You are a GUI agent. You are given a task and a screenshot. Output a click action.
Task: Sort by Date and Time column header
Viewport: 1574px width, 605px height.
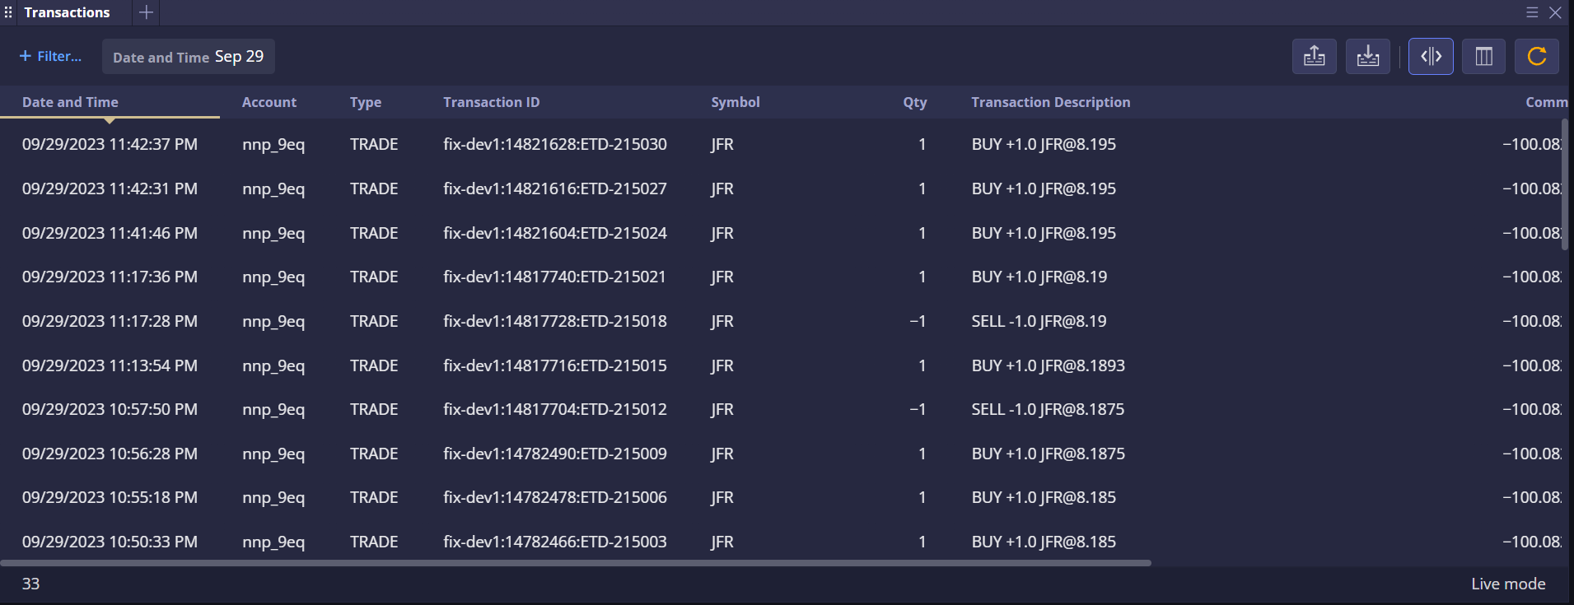[x=70, y=102]
